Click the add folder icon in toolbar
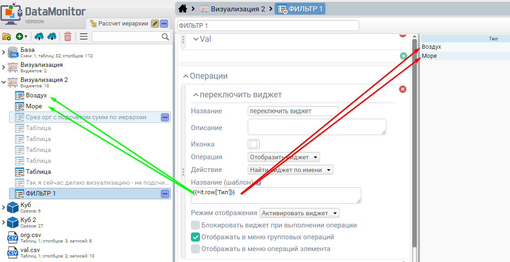 pos(7,36)
